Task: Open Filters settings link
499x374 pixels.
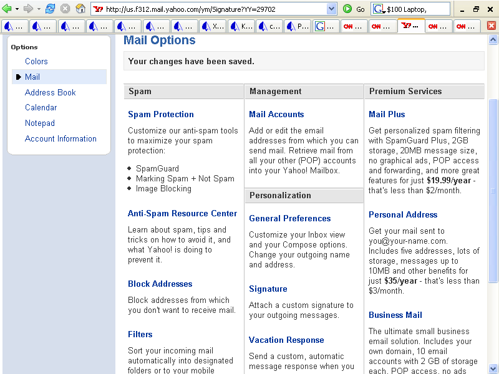Action: 140,334
